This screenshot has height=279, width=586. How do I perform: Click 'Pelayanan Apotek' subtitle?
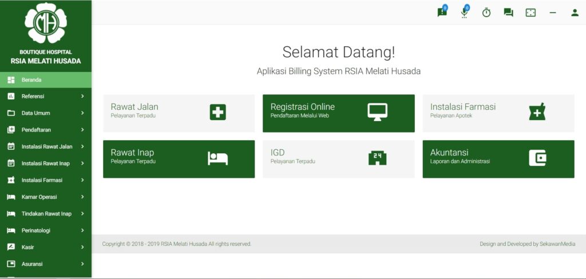451,116
